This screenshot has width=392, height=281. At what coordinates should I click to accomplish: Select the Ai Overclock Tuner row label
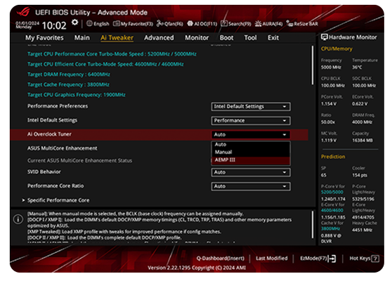point(49,134)
